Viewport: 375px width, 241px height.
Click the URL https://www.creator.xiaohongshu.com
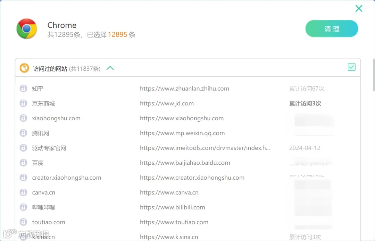tap(192, 178)
